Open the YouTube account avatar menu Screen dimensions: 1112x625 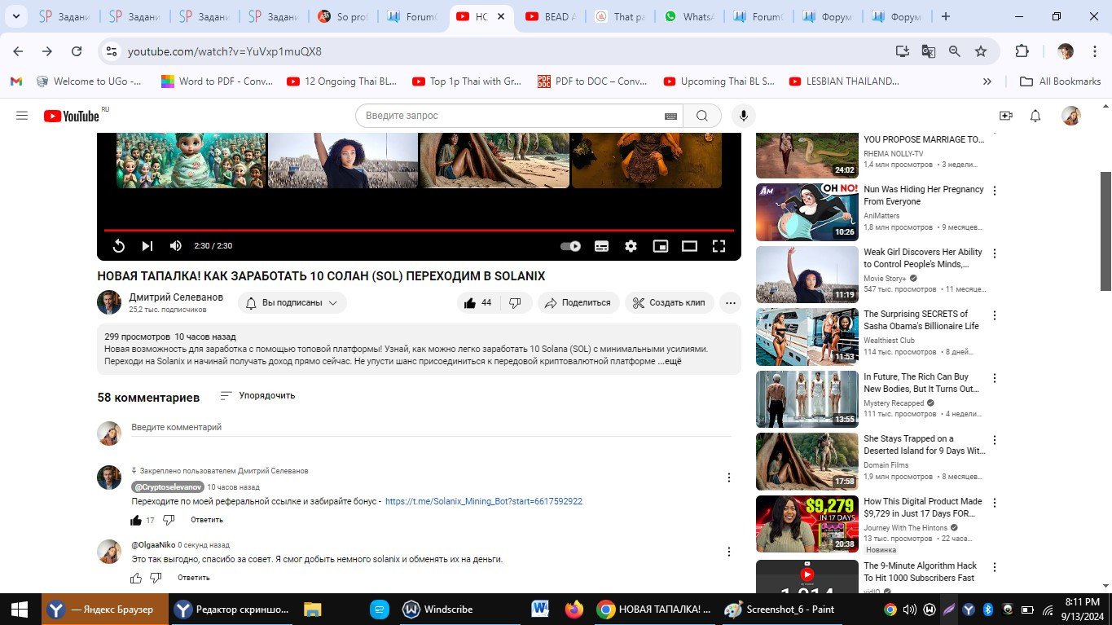click(1071, 116)
